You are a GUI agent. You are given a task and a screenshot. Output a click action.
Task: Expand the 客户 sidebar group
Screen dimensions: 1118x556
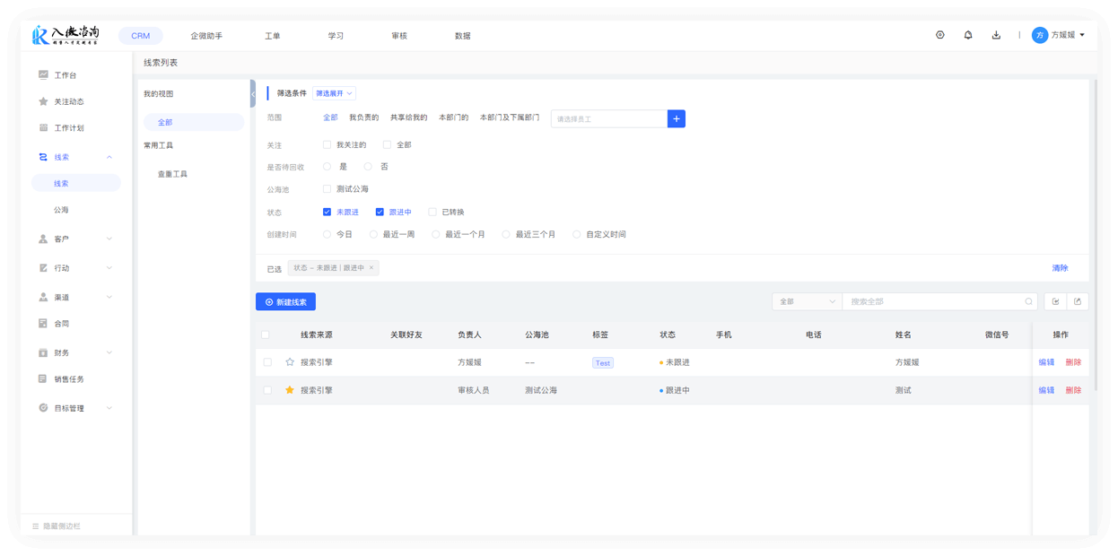pos(109,239)
